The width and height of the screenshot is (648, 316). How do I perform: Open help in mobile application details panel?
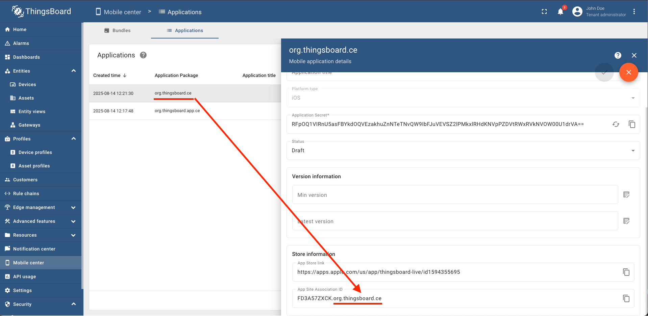pos(618,55)
